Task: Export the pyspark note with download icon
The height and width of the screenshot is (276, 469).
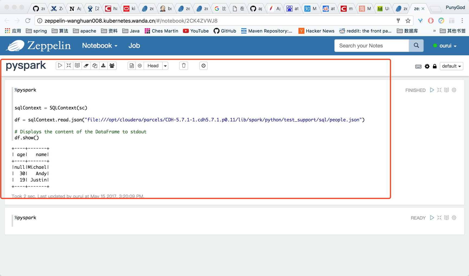Action: (103, 66)
